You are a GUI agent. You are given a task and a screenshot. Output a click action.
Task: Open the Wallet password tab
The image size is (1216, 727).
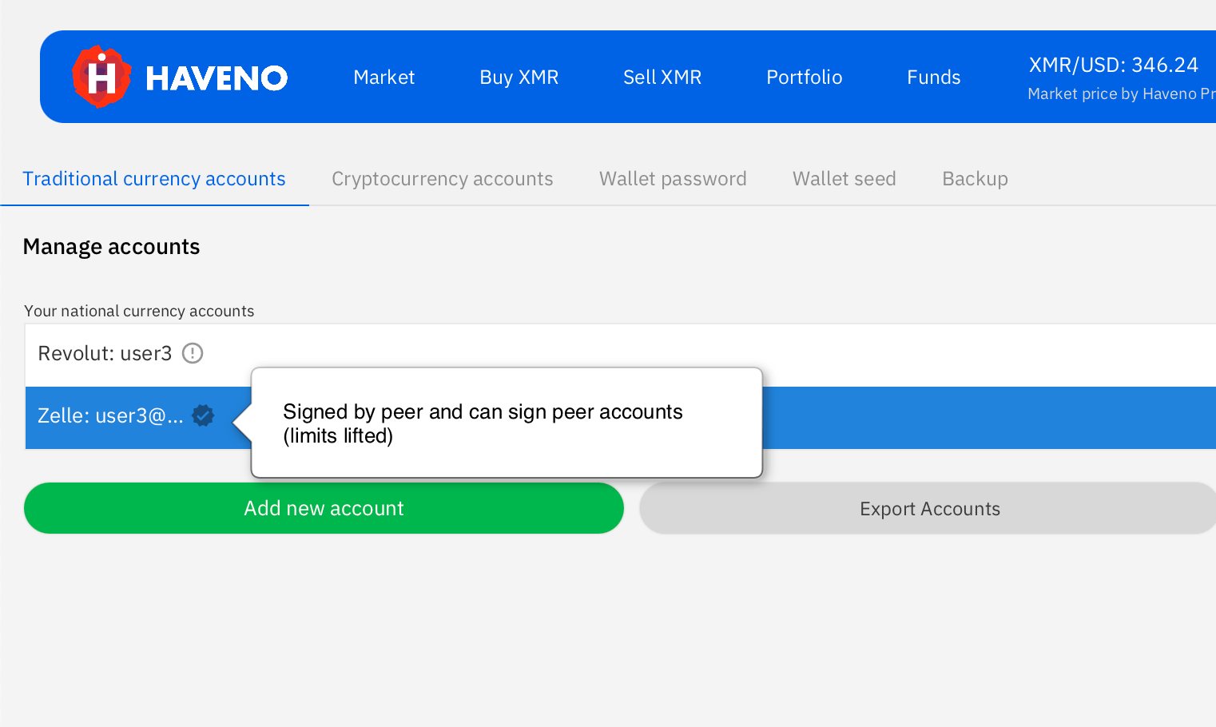[x=673, y=179]
